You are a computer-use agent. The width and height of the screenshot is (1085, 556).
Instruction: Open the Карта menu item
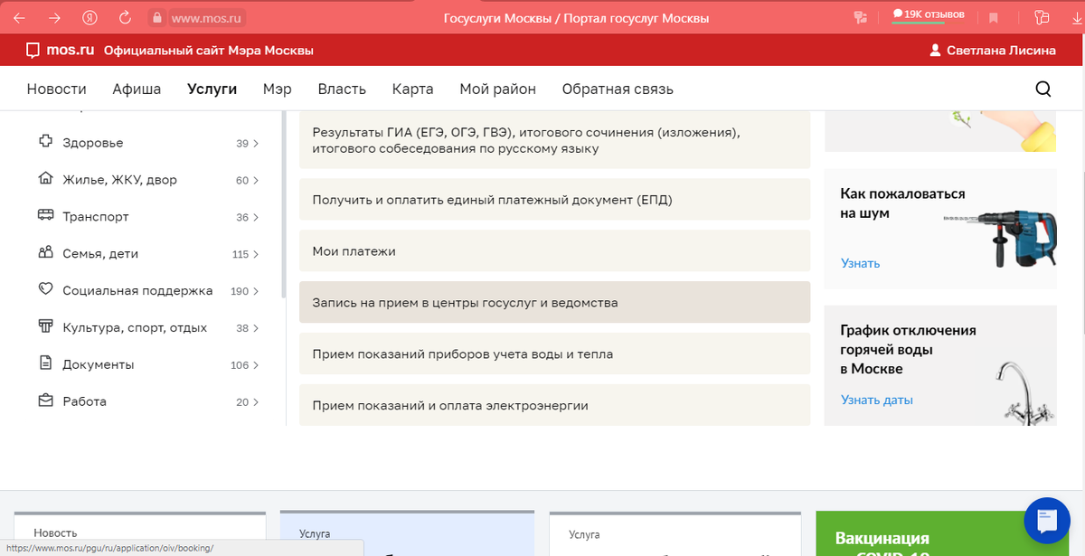[x=412, y=89]
